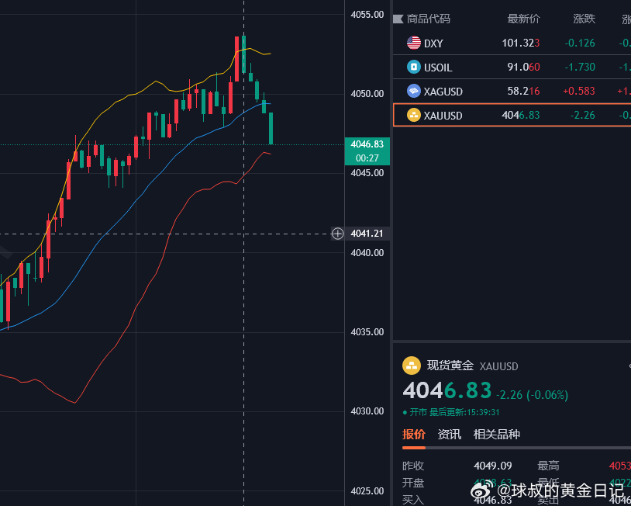This screenshot has height=506, width=631.
Task: Select the highlighted XAUUSD watchlist row
Action: (x=512, y=115)
